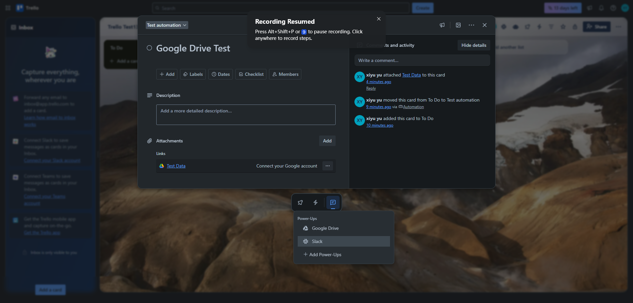The image size is (633, 303).
Task: Click the Write a comment field
Action: pyautogui.click(x=422, y=60)
